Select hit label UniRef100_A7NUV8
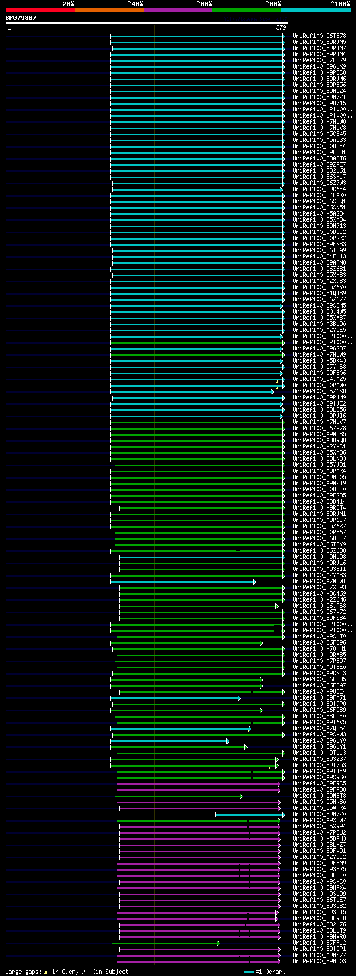Viewport: 356px width, 976px height. (x=319, y=128)
